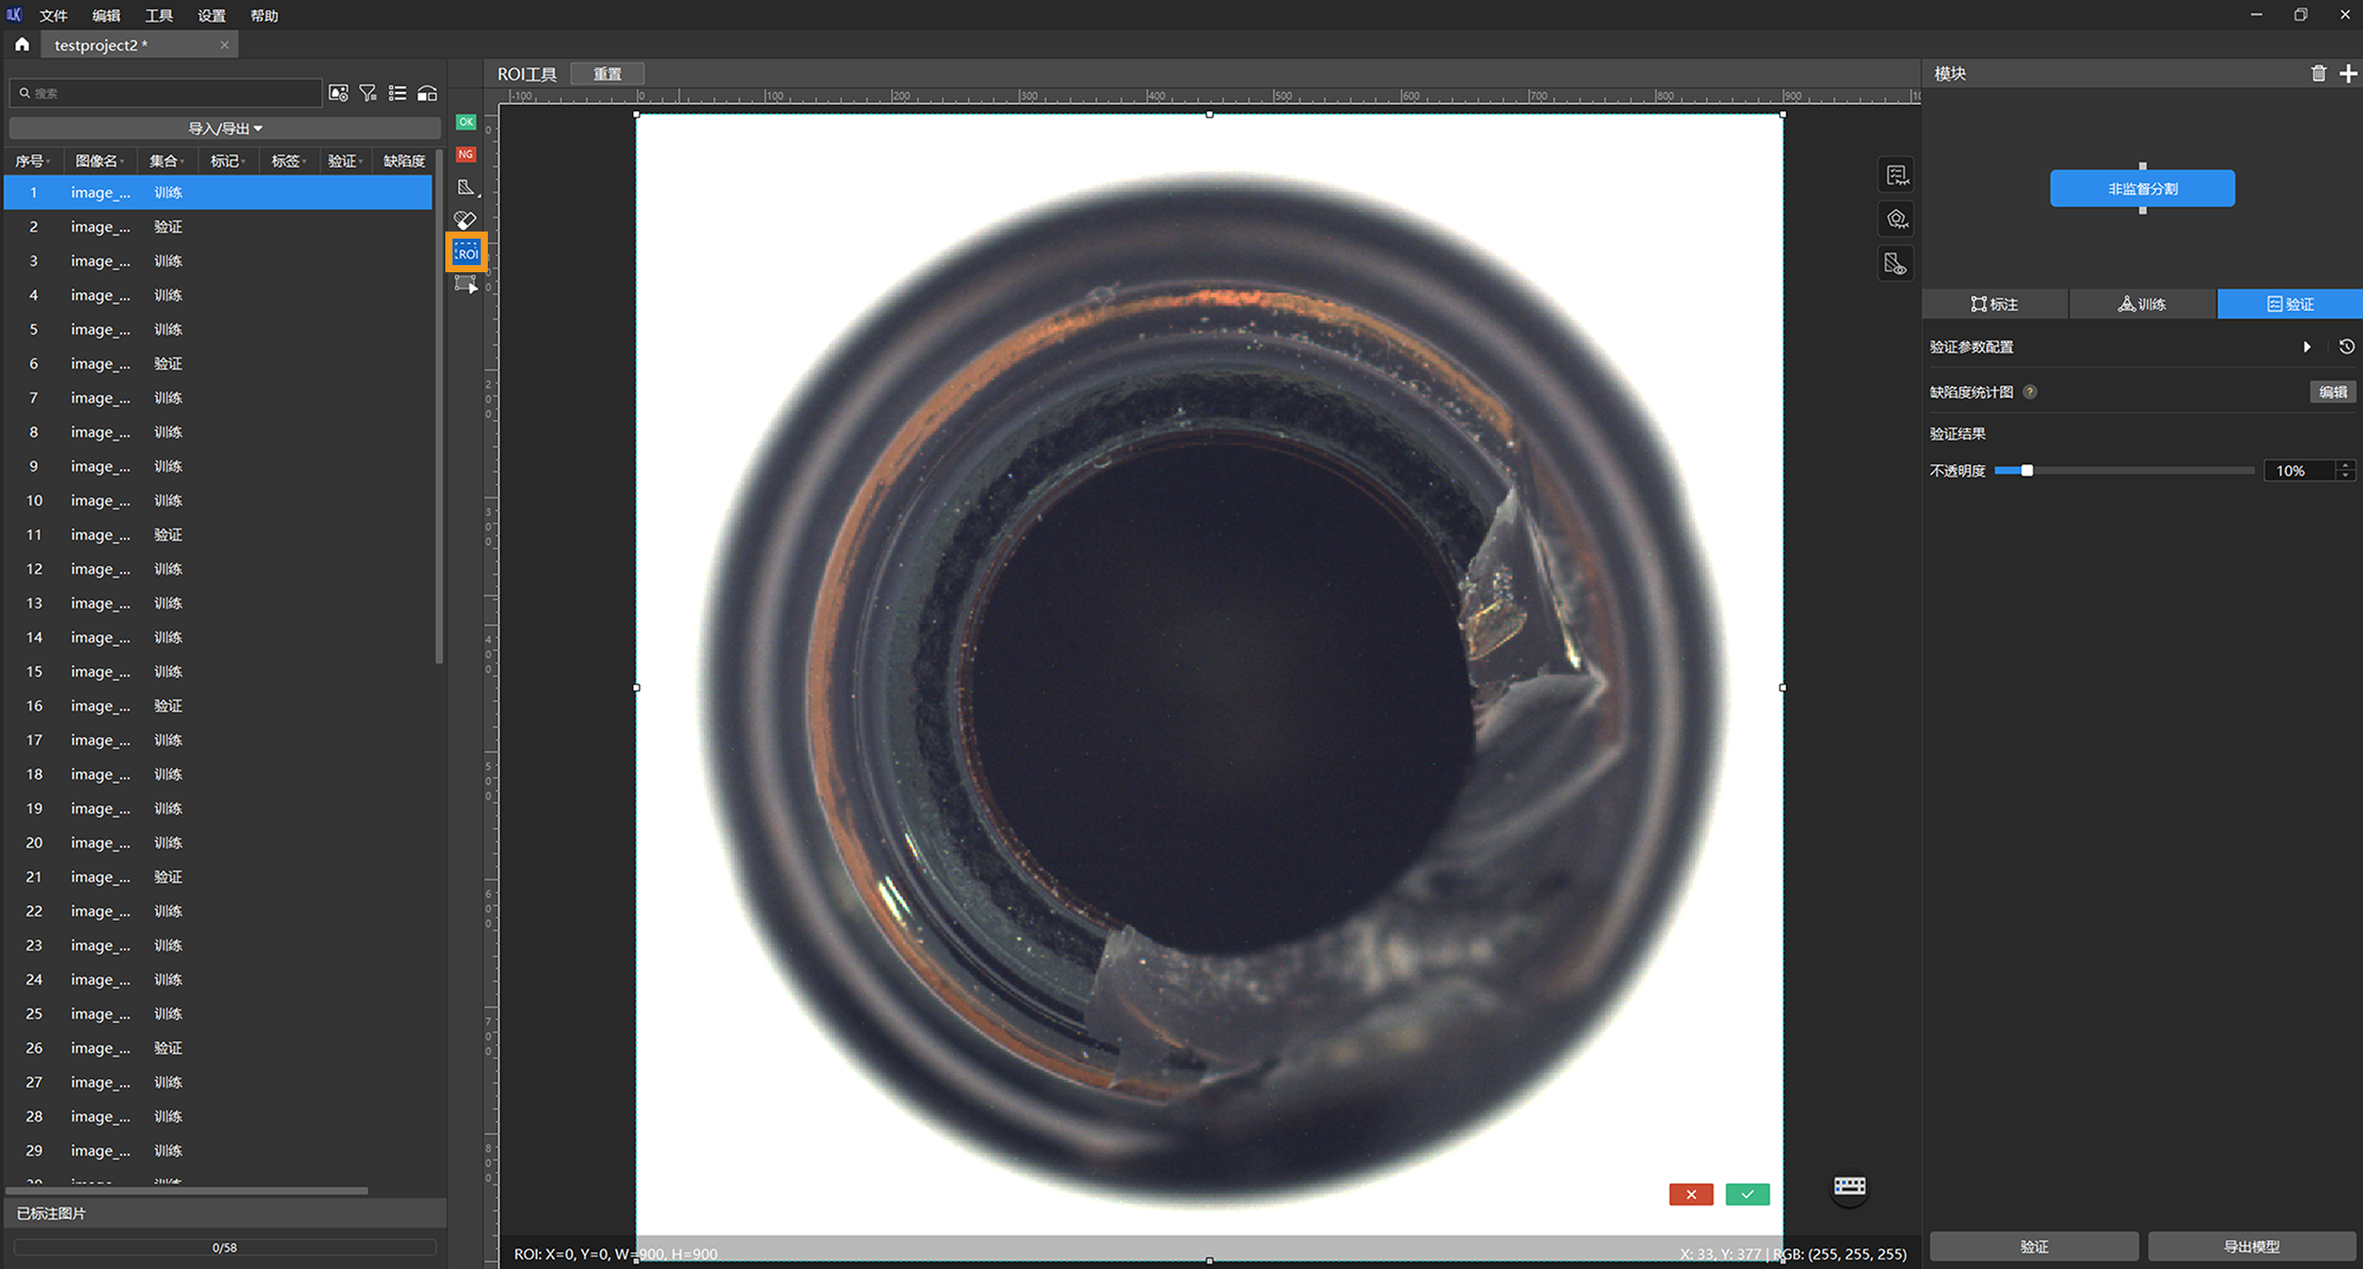Switch to the 训练 tab
The height and width of the screenshot is (1269, 2363).
tap(2142, 304)
